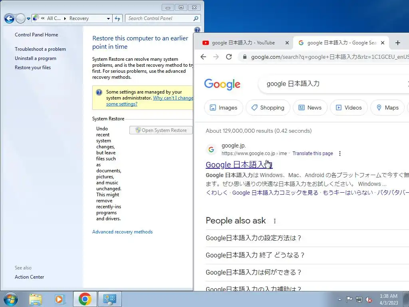Open Advanced recovery methods link
The width and height of the screenshot is (409, 307).
pyautogui.click(x=122, y=232)
